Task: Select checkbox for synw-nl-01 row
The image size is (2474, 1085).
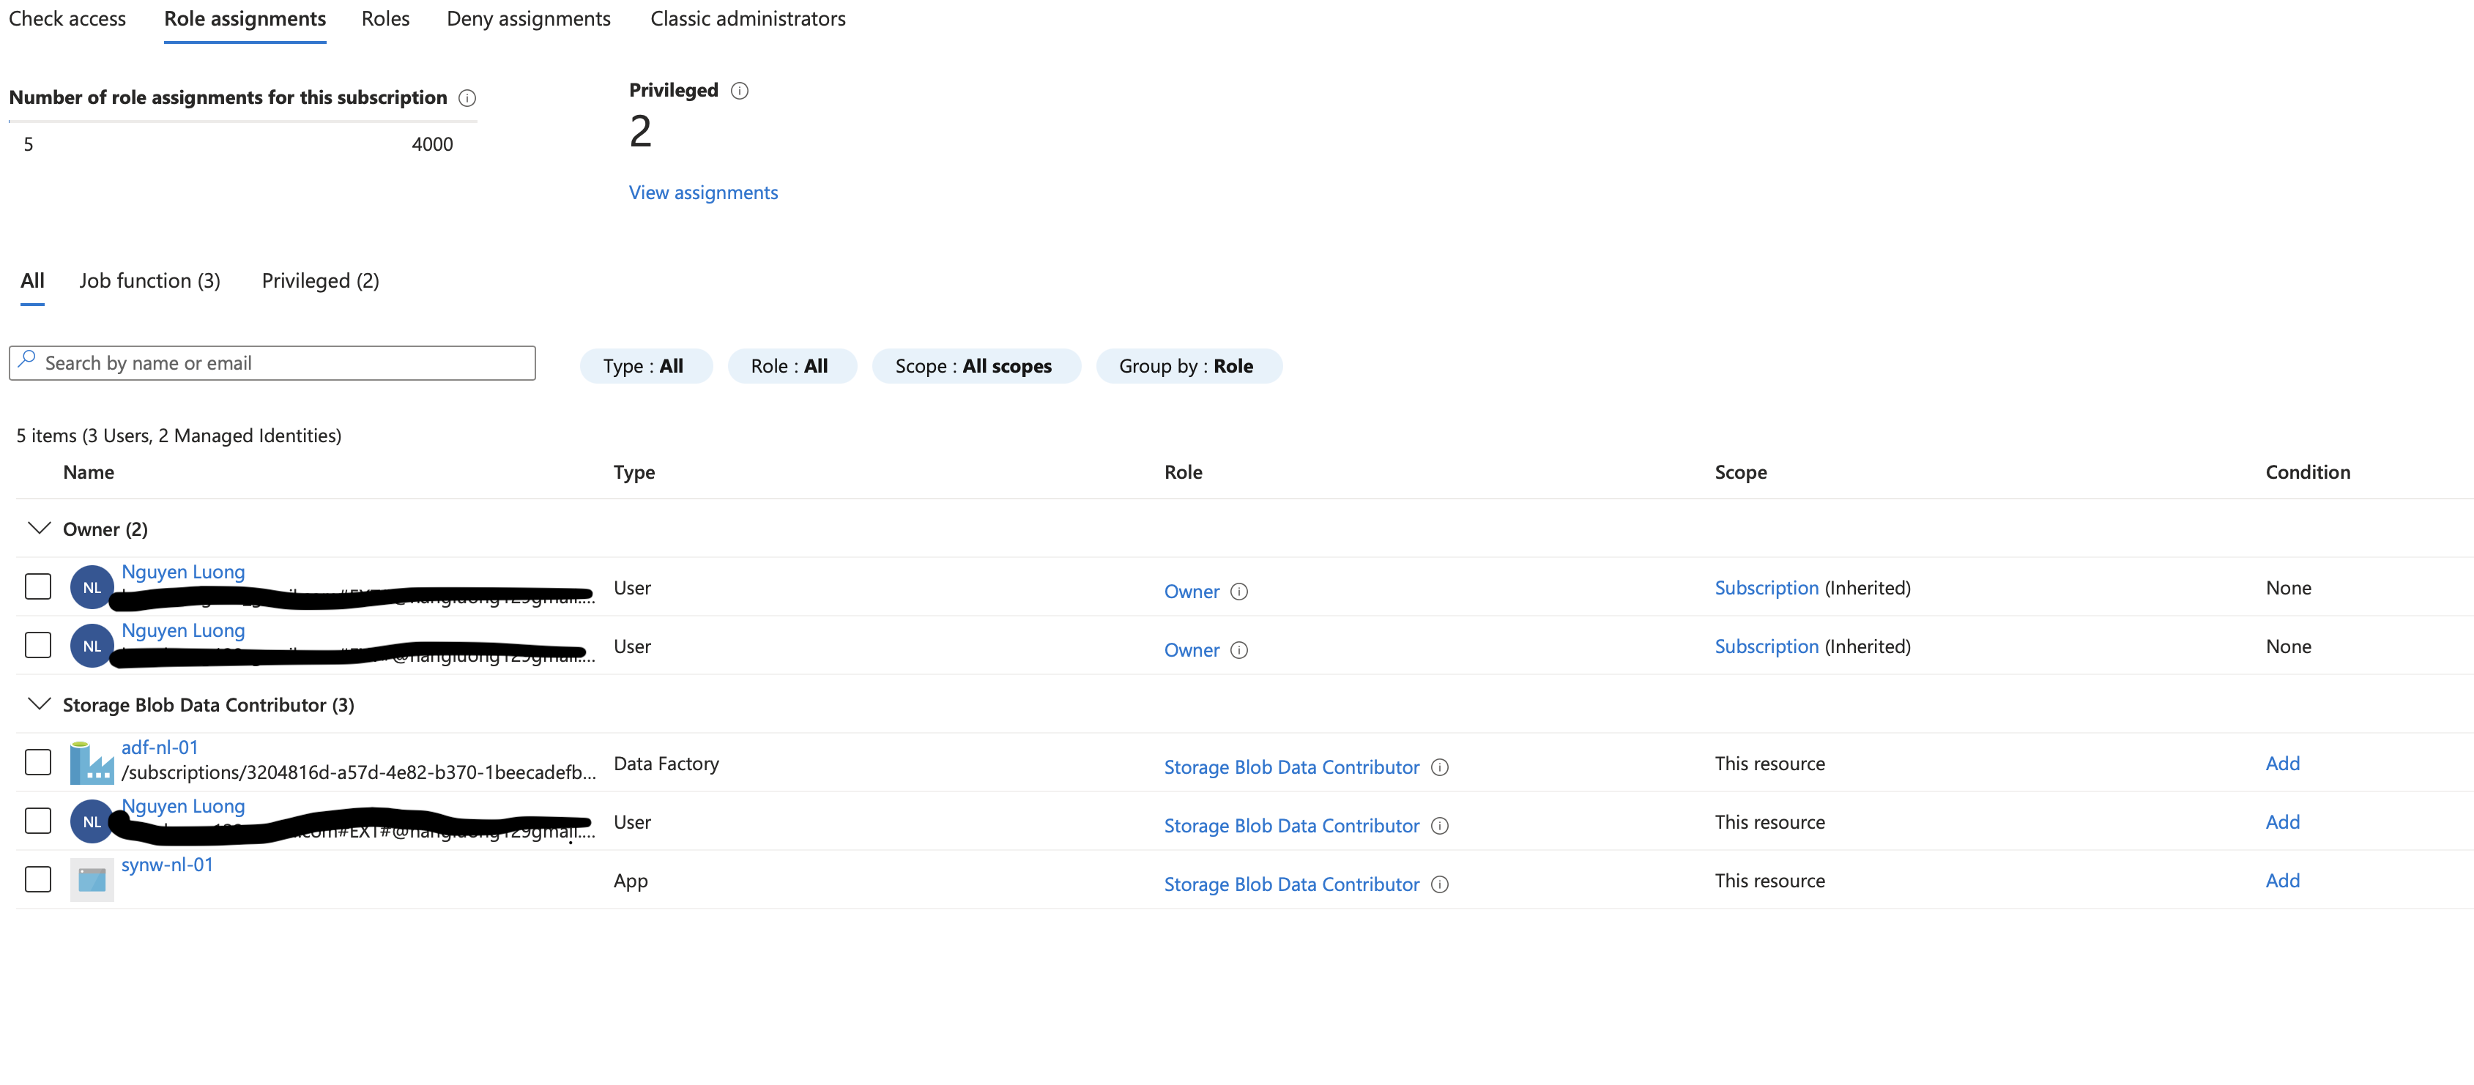Action: (x=37, y=879)
